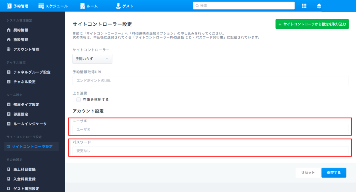
Task: Focus the ユーザID input field
Action: (210, 129)
